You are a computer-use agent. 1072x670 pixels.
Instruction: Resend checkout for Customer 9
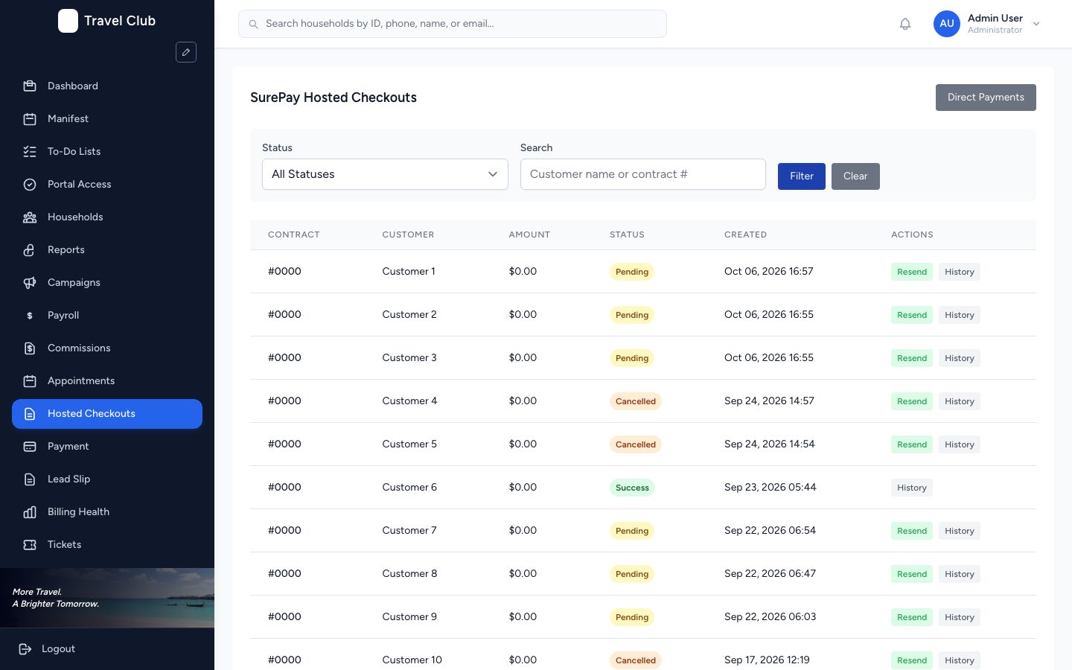(912, 617)
